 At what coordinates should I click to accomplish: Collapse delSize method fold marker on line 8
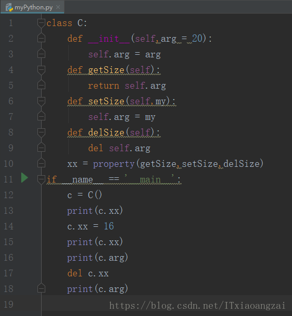click(x=41, y=132)
